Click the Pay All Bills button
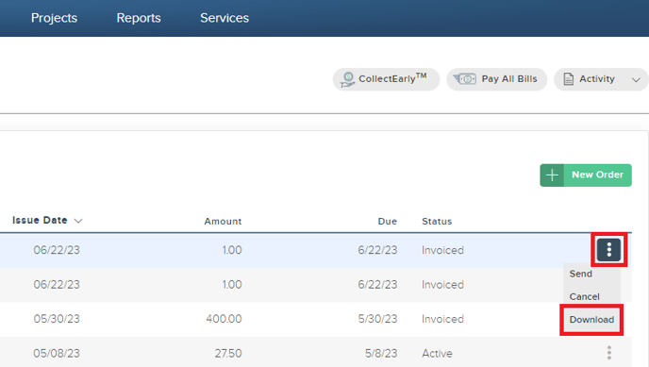This screenshot has width=649, height=367. pos(497,79)
